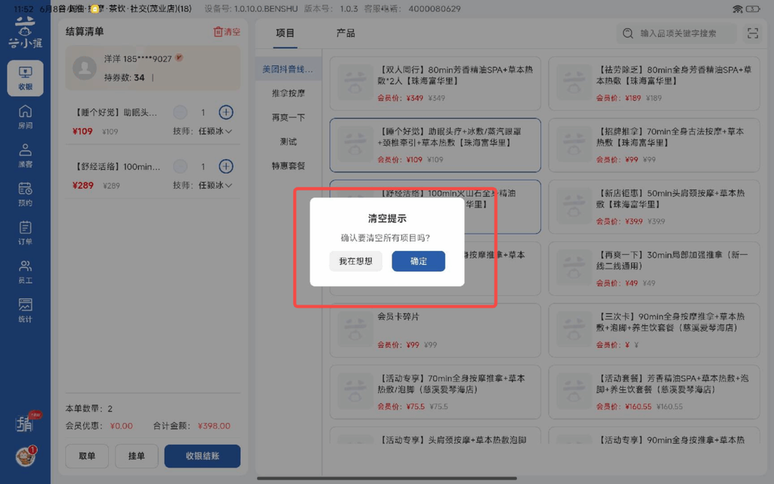Select the 双人同行 80min芳香精油SPA card
Screen dimensions: 774x484
click(x=435, y=83)
